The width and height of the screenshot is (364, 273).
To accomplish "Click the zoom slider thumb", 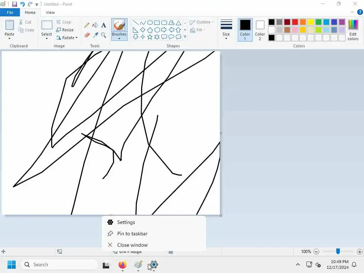I will (x=338, y=251).
